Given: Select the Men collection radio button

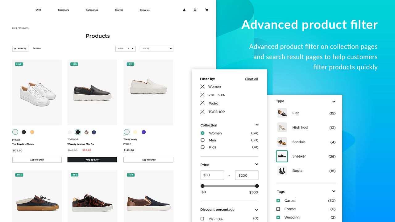Looking at the screenshot, I should pyautogui.click(x=202, y=140).
